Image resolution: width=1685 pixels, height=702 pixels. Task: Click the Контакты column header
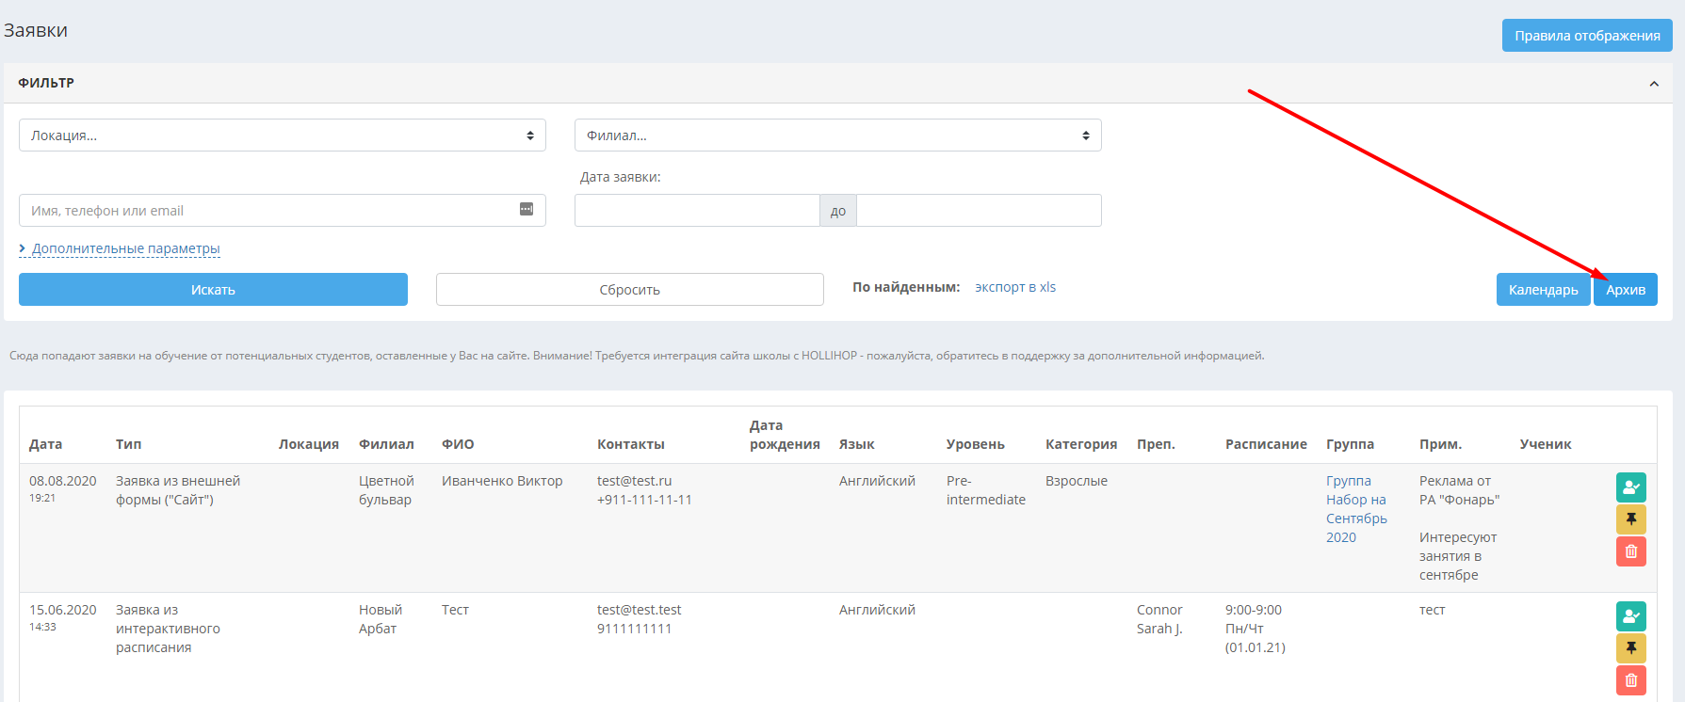(x=631, y=444)
